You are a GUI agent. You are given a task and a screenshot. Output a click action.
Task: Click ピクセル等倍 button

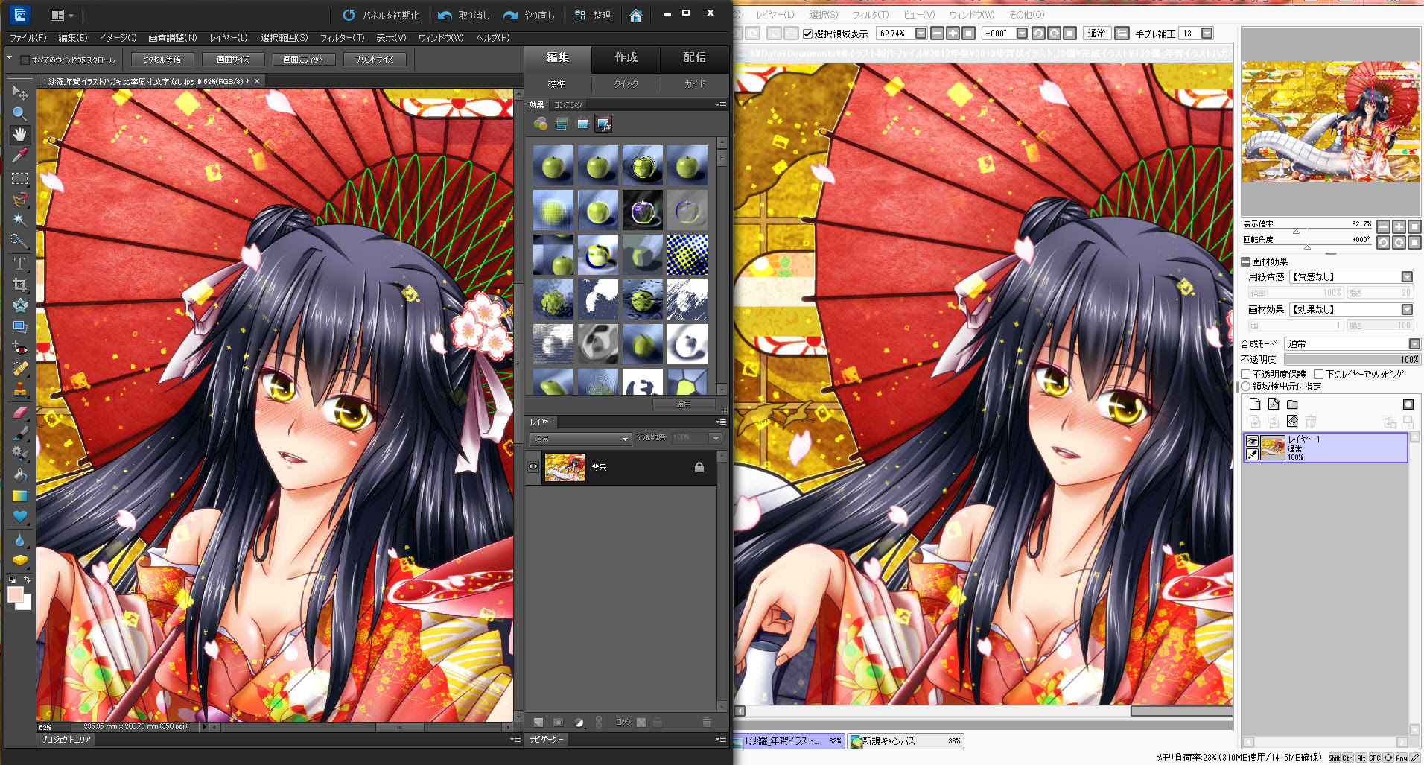162,59
